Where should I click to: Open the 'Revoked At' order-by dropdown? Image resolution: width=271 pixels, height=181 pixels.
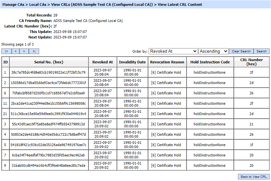pos(173,51)
